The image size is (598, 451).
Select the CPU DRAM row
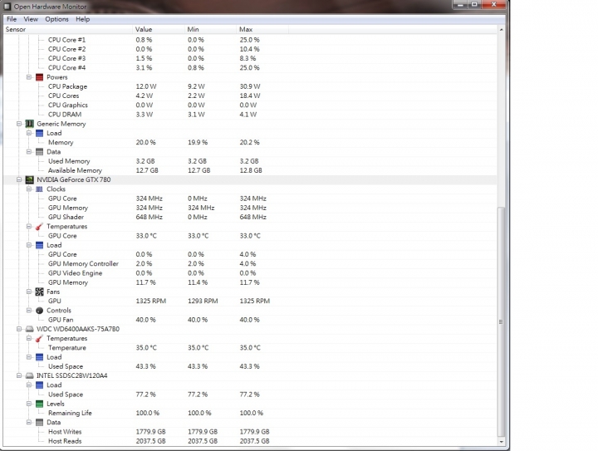coord(250,115)
